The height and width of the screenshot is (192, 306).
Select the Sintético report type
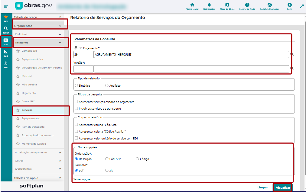tap(76, 85)
